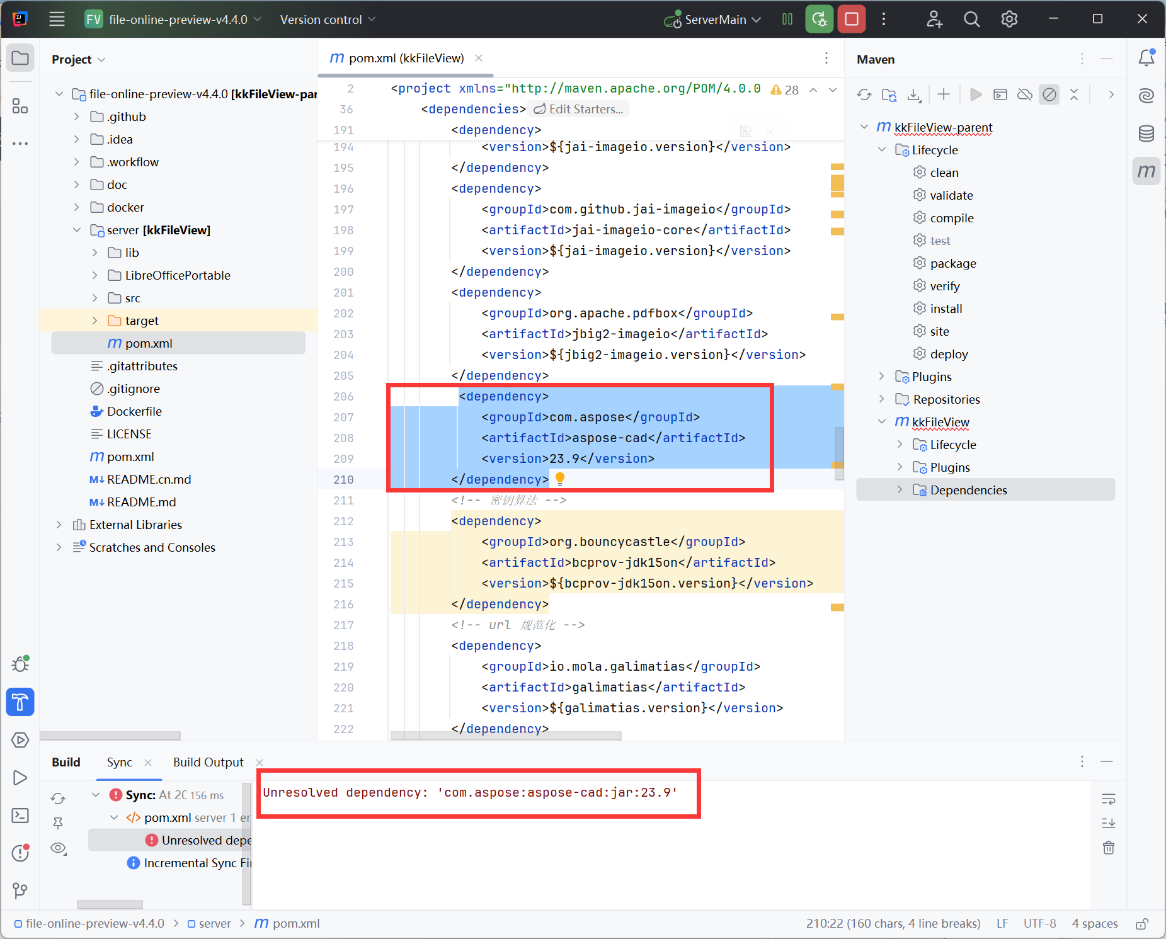
Task: Open the Project tool window folder icon
Action: [x=20, y=59]
